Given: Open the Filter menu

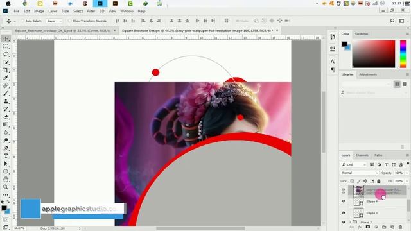Looking at the screenshot, I should click(91, 11).
